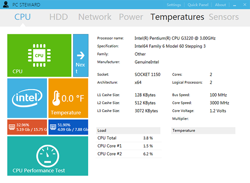250x183 pixels.
Task: Switch to the CPU tab
Action: [22, 17]
